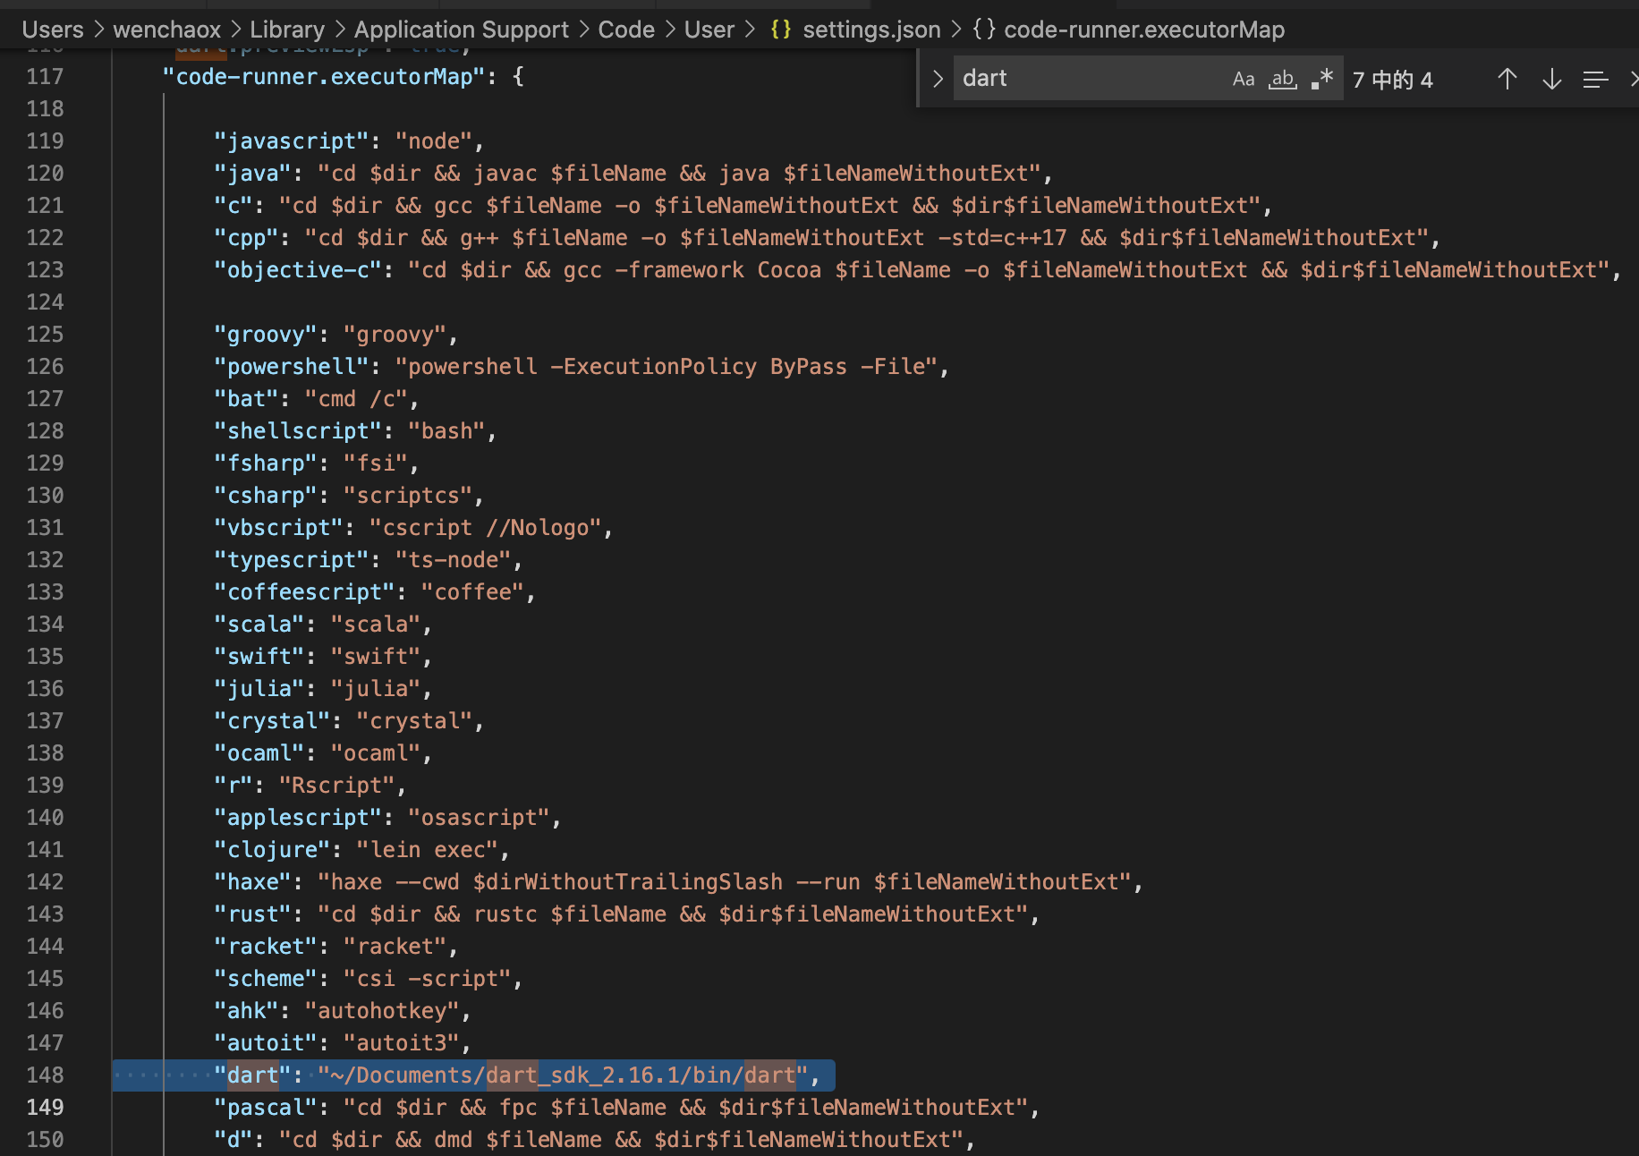Click the "coffeescript" key text
This screenshot has height=1156, width=1639.
coord(304,592)
